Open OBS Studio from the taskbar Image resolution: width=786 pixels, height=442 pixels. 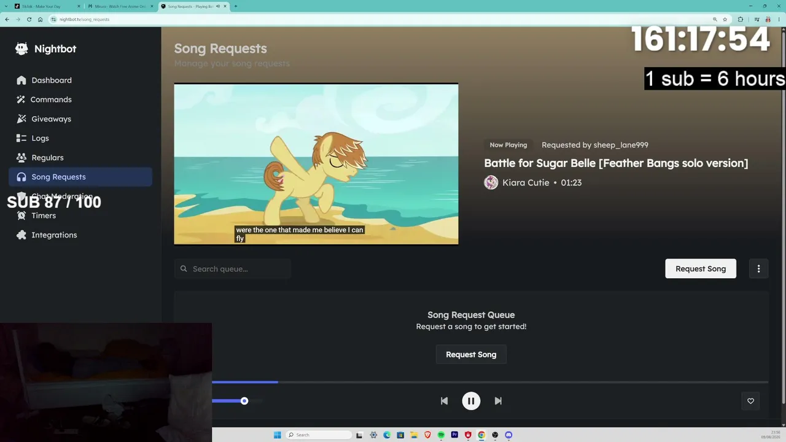click(x=495, y=435)
